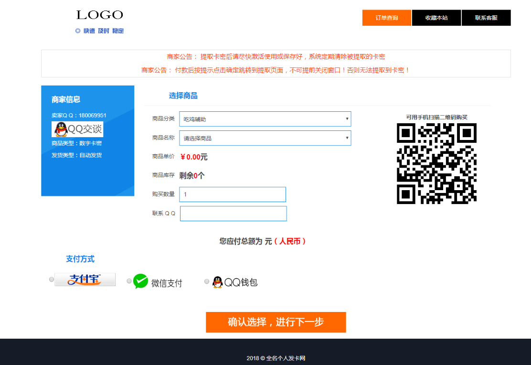Viewport: 531px width, 365px height.
Task: Click the 收藏本站 menu item
Action: pyautogui.click(x=436, y=18)
